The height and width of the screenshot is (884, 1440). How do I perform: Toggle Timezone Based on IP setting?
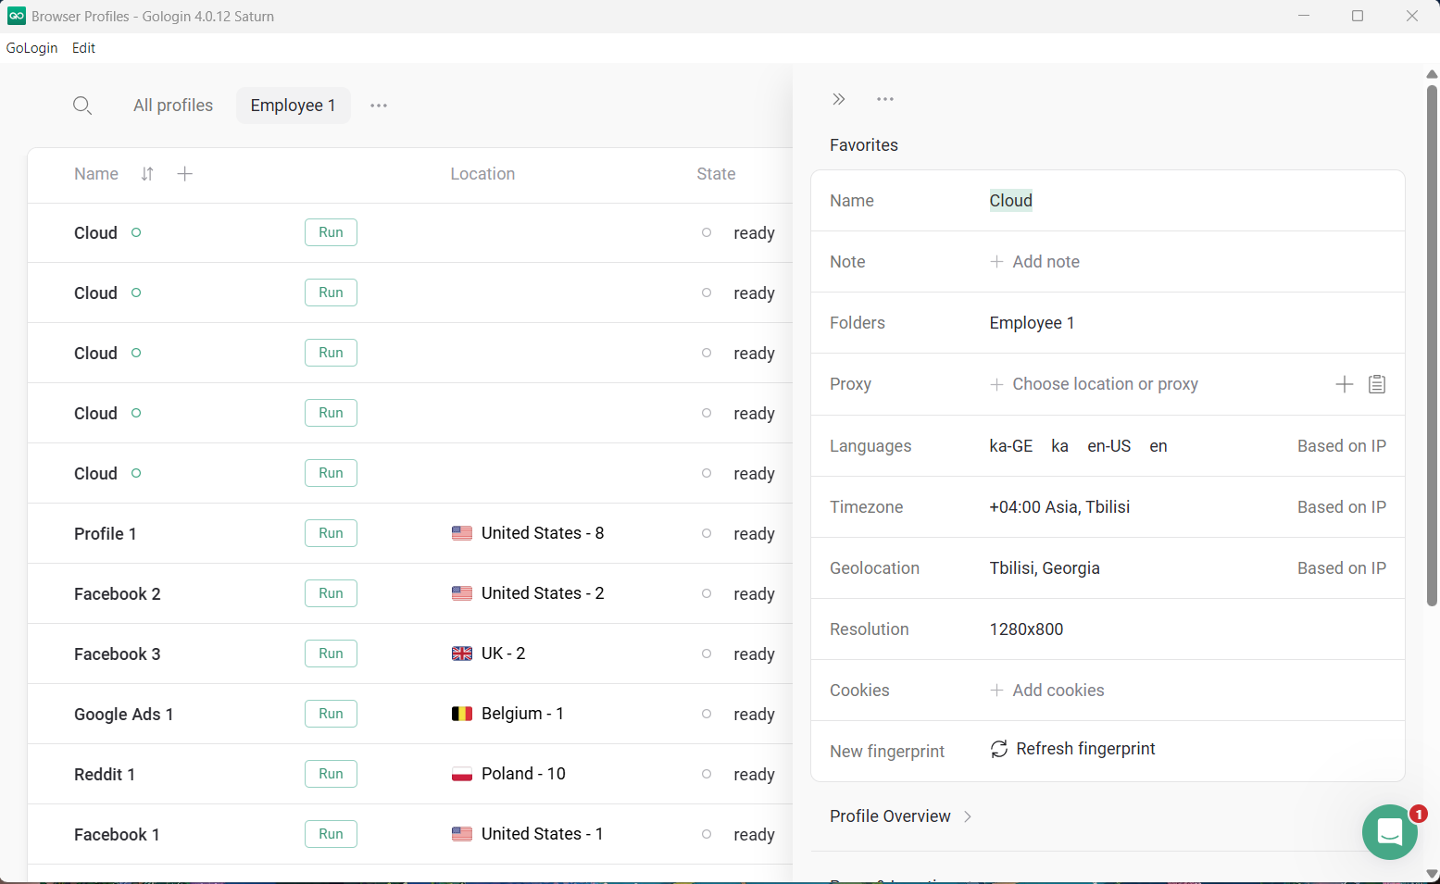click(1342, 507)
